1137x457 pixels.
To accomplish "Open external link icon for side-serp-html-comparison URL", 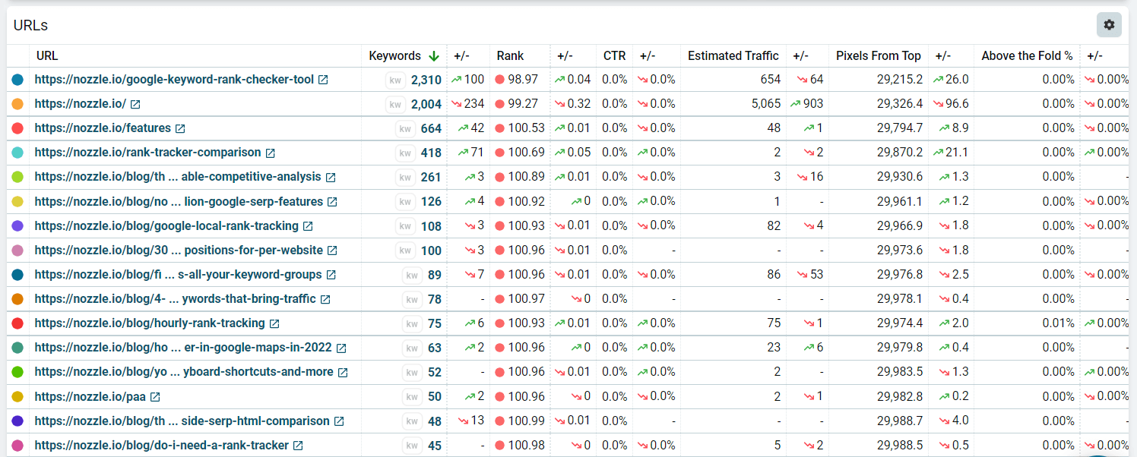I will (x=339, y=421).
